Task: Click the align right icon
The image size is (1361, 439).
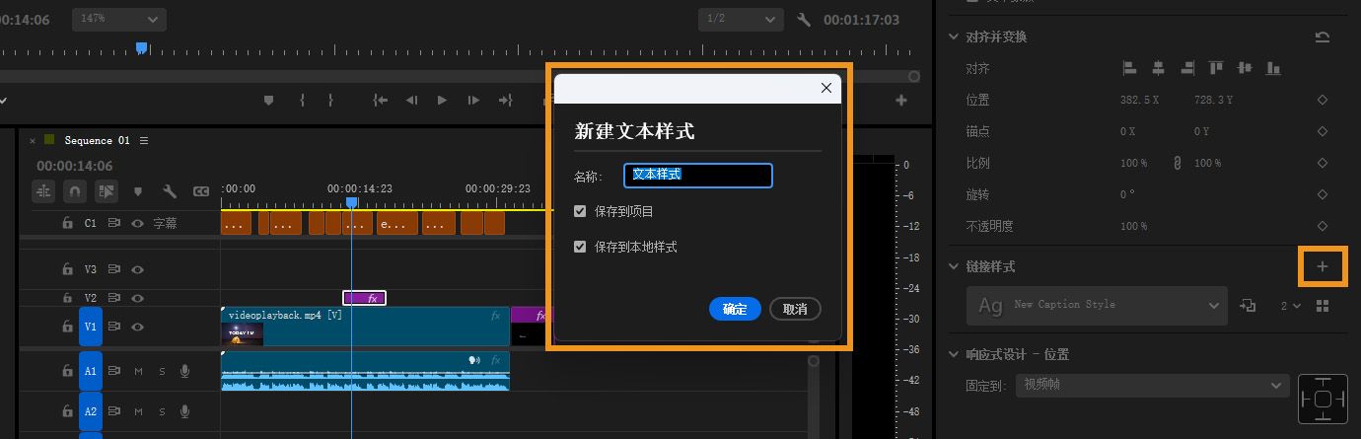Action: [x=1187, y=68]
